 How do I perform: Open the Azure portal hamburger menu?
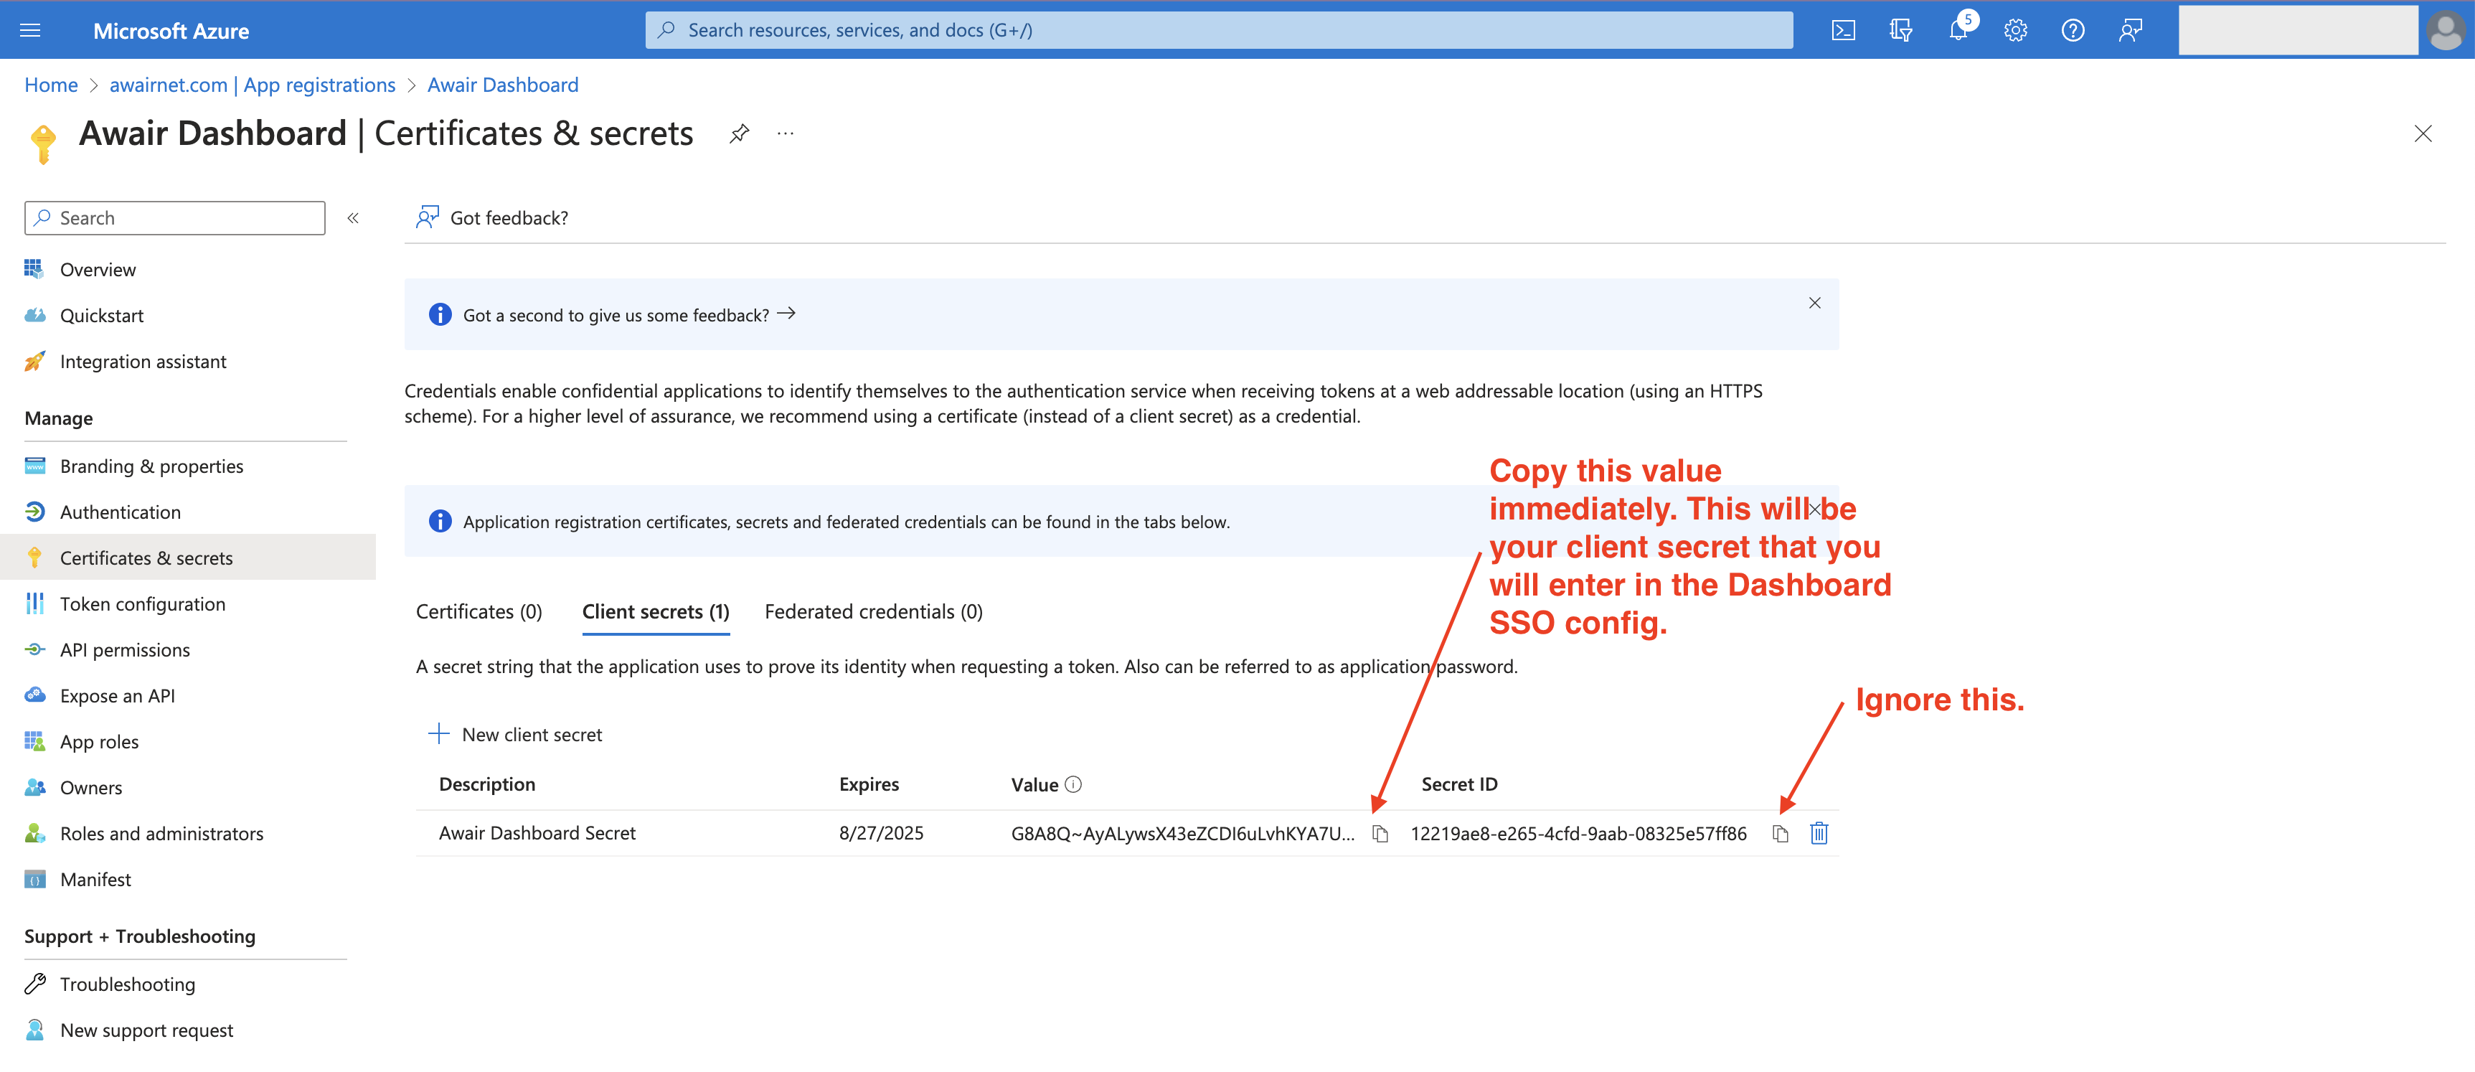click(x=30, y=30)
